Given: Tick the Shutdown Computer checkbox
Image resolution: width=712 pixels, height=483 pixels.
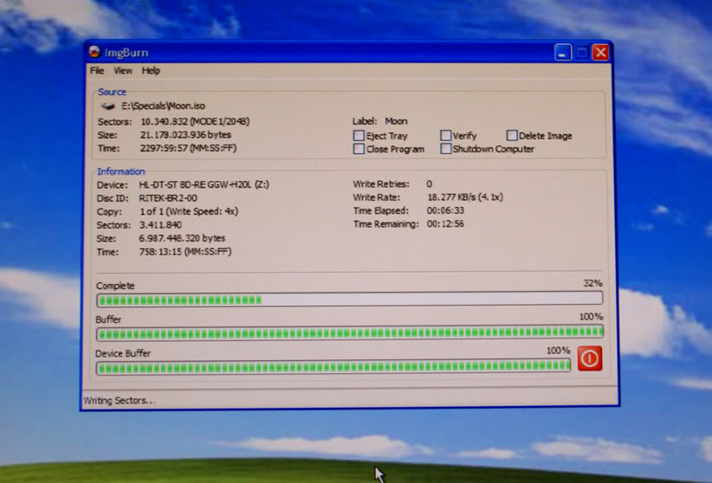Looking at the screenshot, I should tap(445, 149).
